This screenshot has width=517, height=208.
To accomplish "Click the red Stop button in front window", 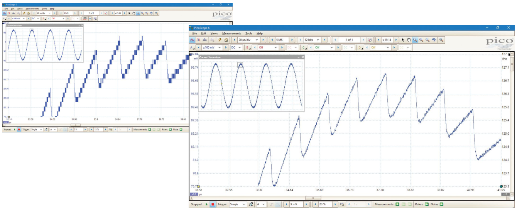I will [x=212, y=204].
